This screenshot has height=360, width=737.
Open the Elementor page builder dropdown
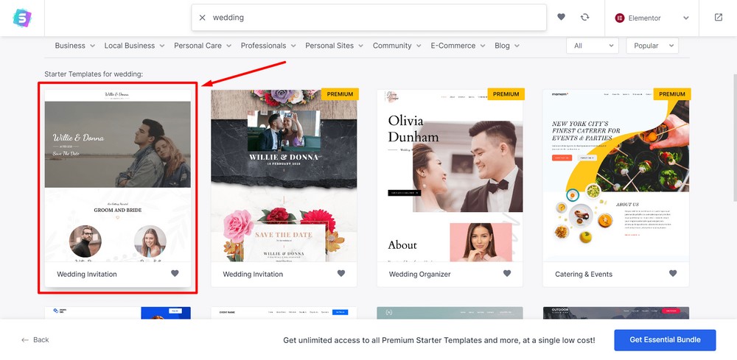tap(652, 18)
